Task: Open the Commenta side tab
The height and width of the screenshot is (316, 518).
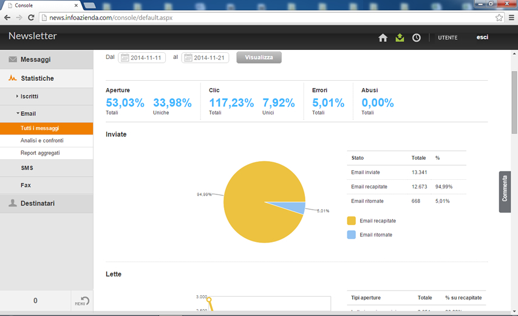Action: coord(505,192)
